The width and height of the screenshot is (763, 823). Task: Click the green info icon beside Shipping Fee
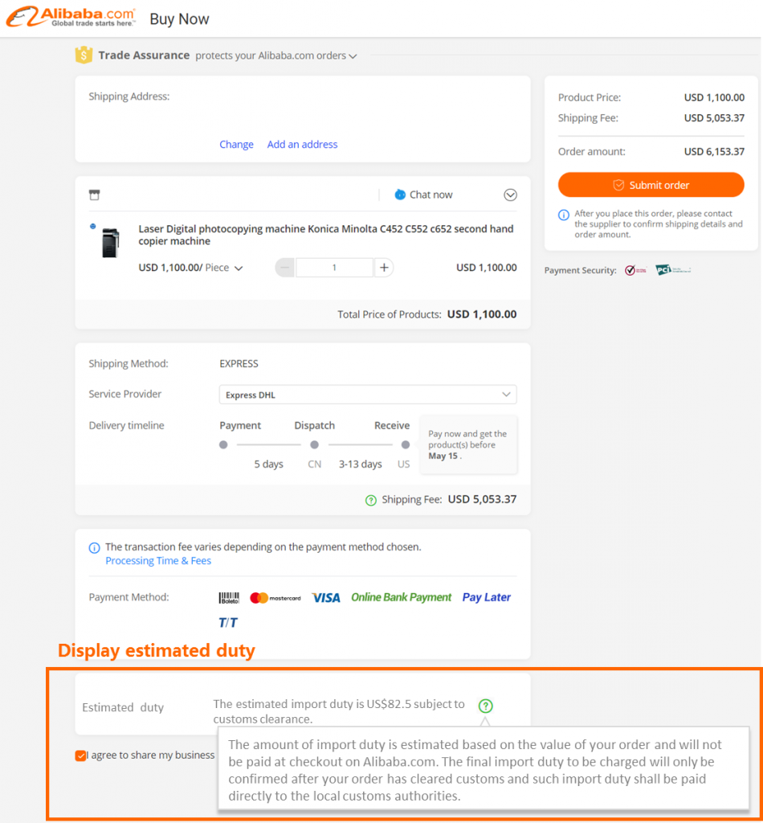pyautogui.click(x=370, y=499)
